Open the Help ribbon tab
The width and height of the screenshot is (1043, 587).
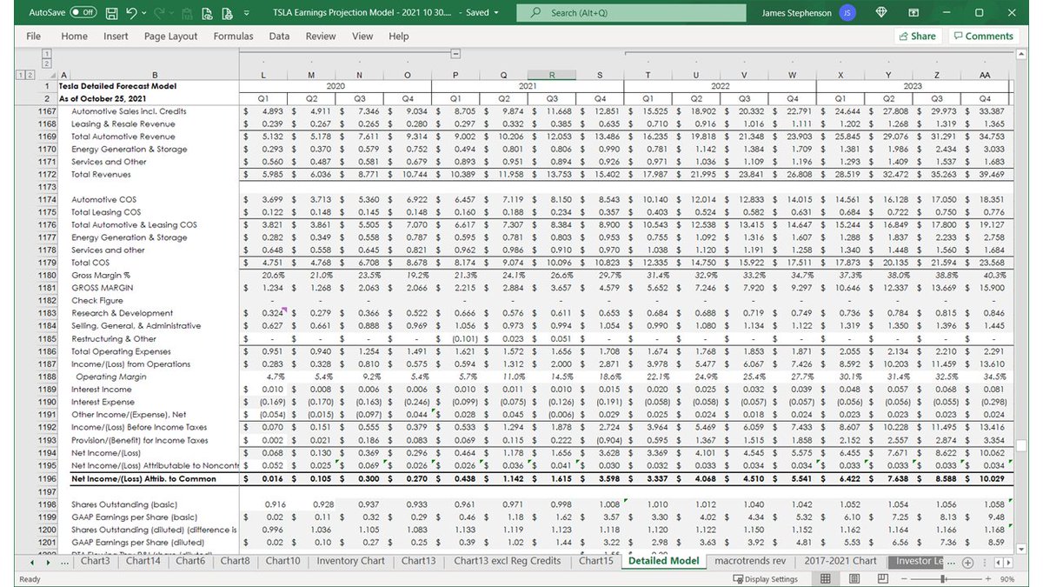coord(398,37)
